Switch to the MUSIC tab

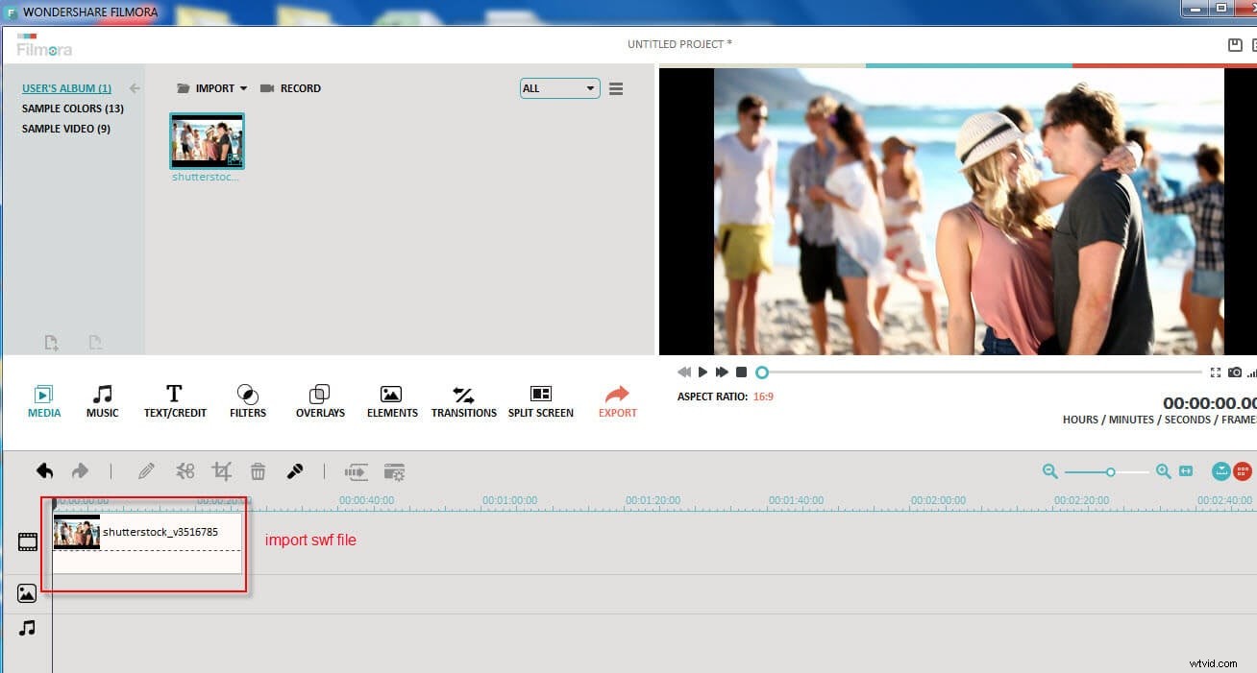102,398
